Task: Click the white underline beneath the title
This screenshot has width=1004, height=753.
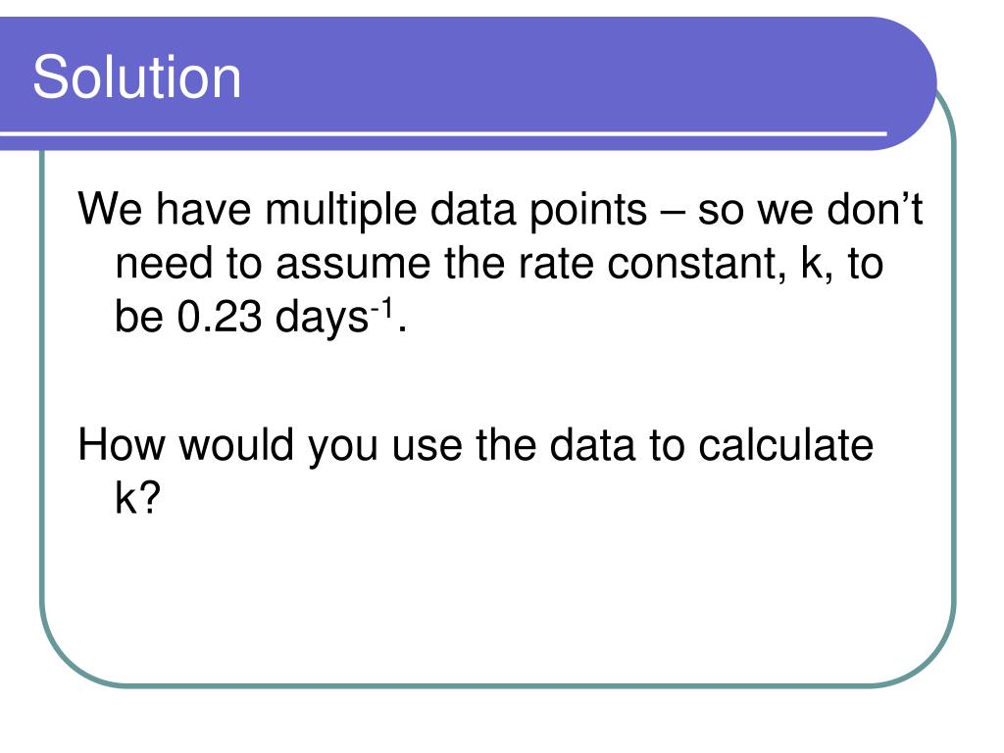Action: [443, 133]
